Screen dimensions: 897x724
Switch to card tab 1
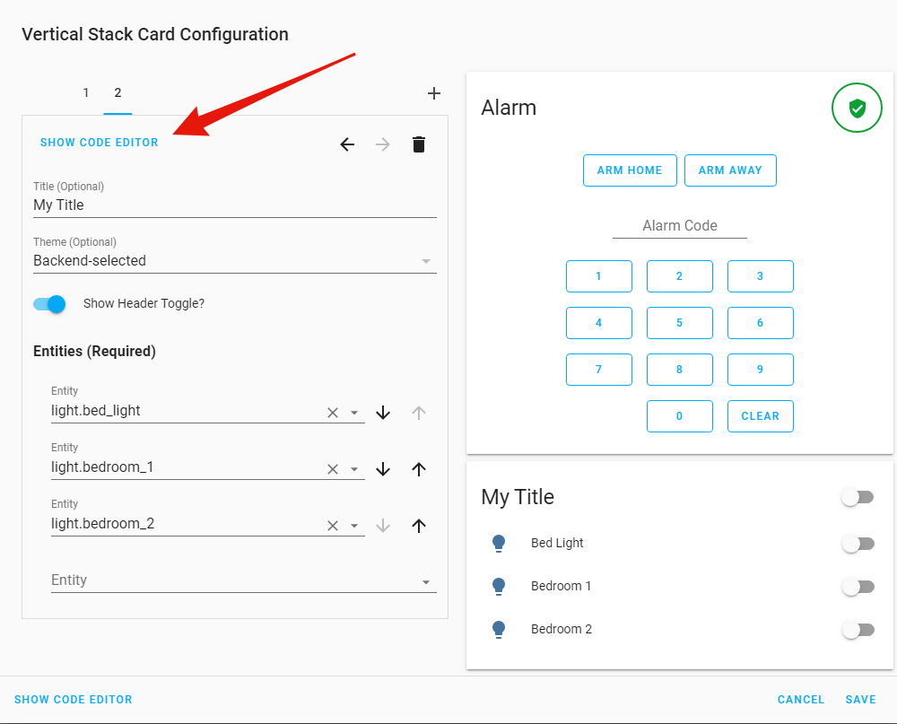pyautogui.click(x=86, y=92)
